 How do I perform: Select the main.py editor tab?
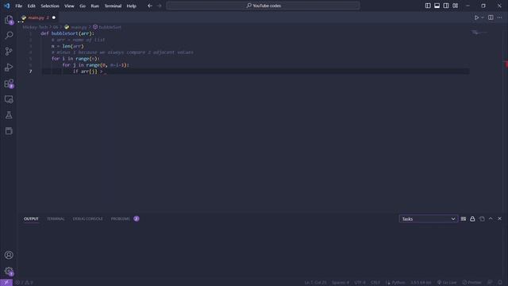point(38,17)
